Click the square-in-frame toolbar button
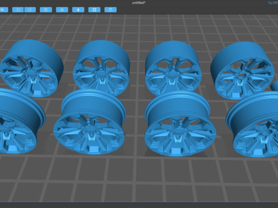 (x=94, y=10)
